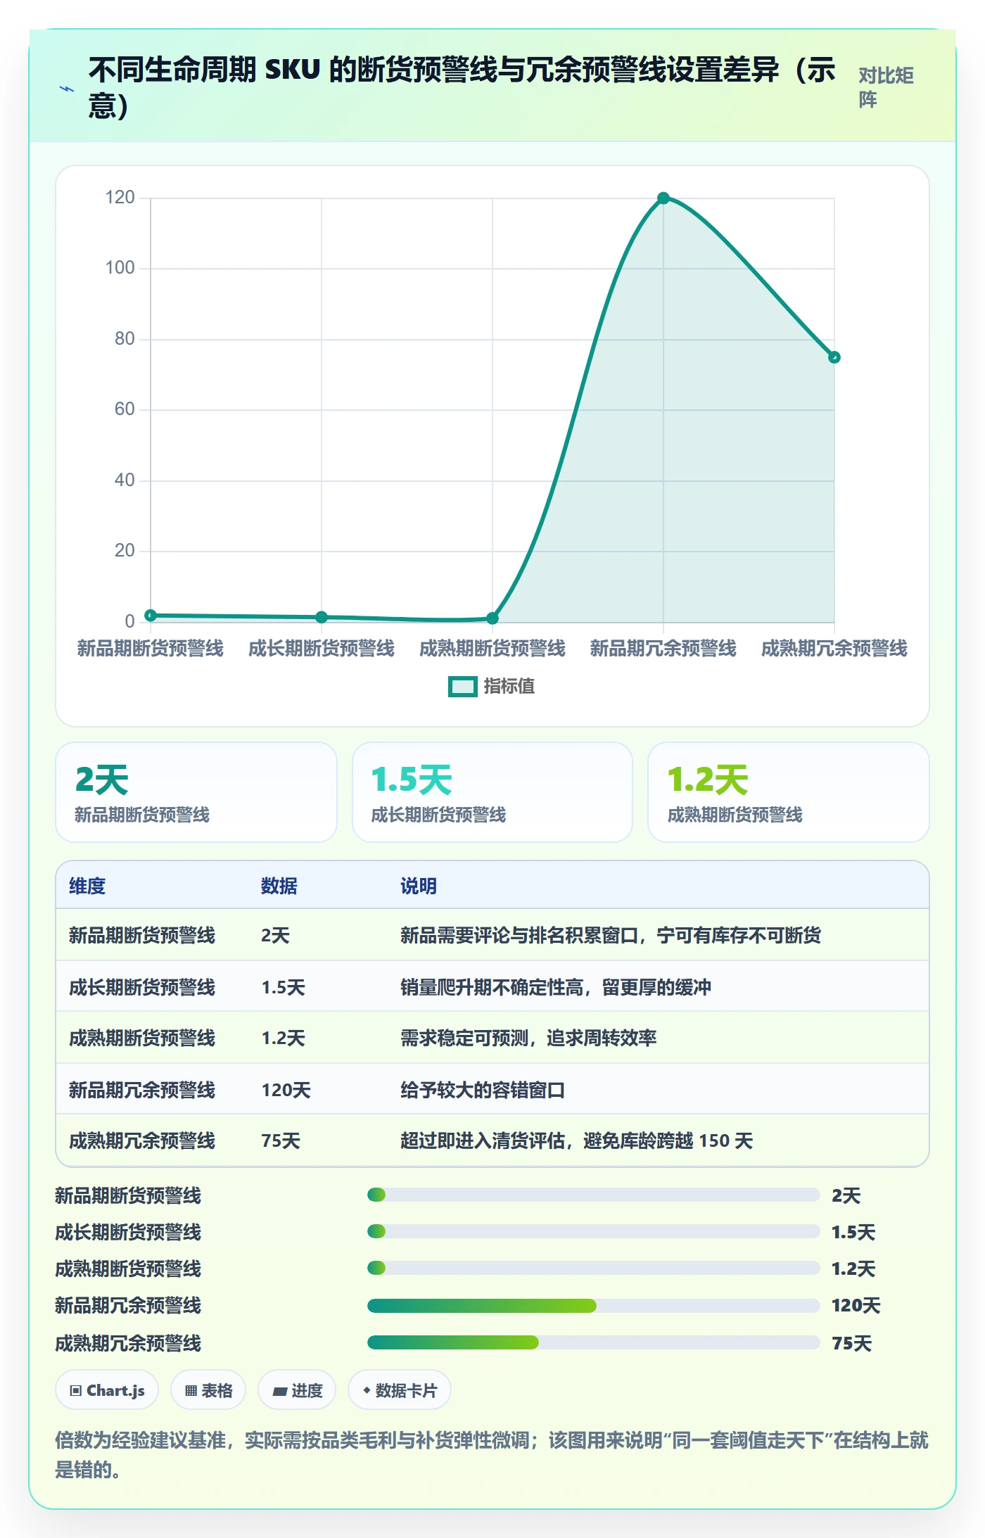Select the Chart.js chip

tap(107, 1390)
